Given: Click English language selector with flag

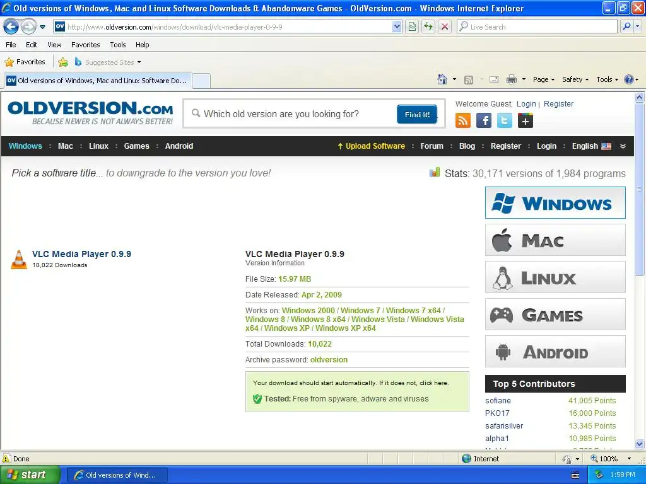Looking at the screenshot, I should point(592,146).
